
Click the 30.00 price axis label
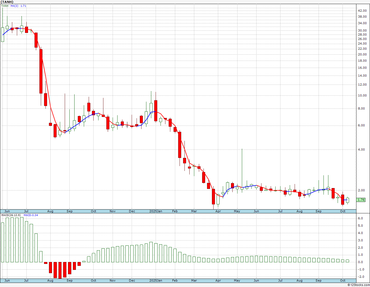pos(362,30)
